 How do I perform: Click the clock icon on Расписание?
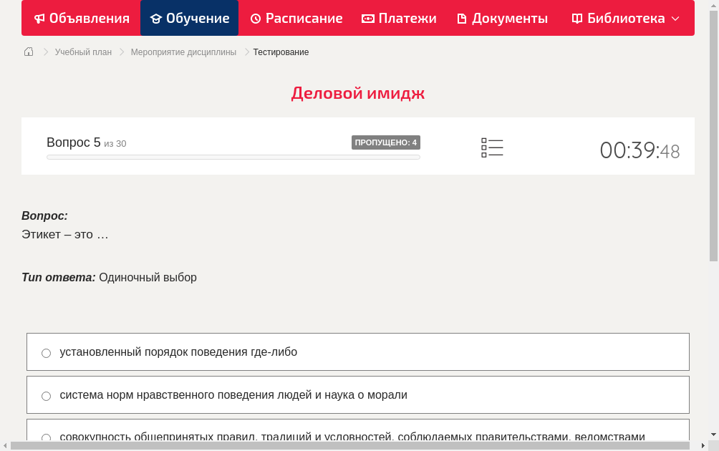pos(254,18)
